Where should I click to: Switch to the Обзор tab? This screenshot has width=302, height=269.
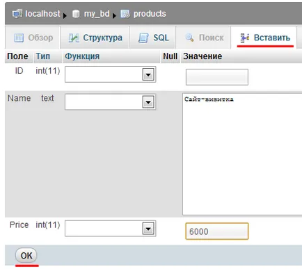click(33, 38)
